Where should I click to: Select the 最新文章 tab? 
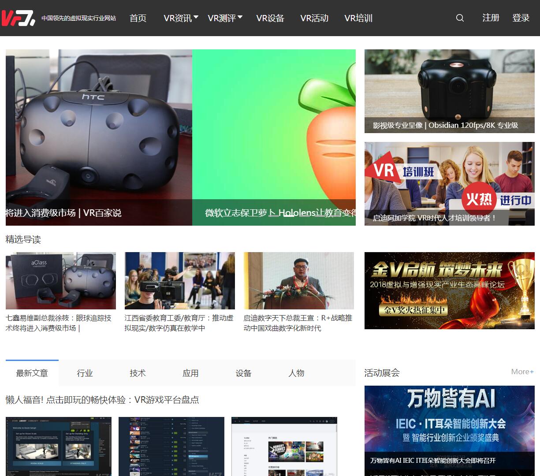click(x=32, y=373)
